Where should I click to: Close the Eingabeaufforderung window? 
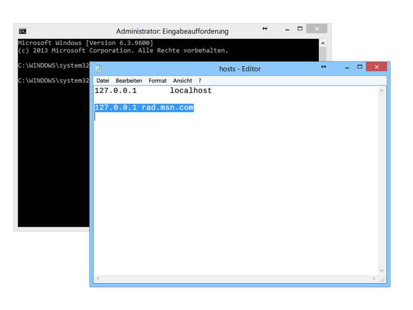[x=317, y=28]
